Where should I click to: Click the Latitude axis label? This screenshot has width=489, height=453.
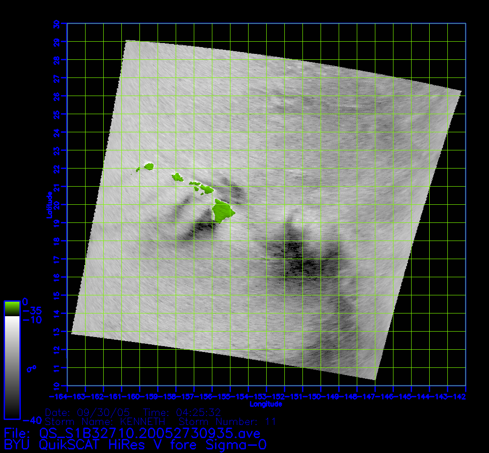(48, 205)
